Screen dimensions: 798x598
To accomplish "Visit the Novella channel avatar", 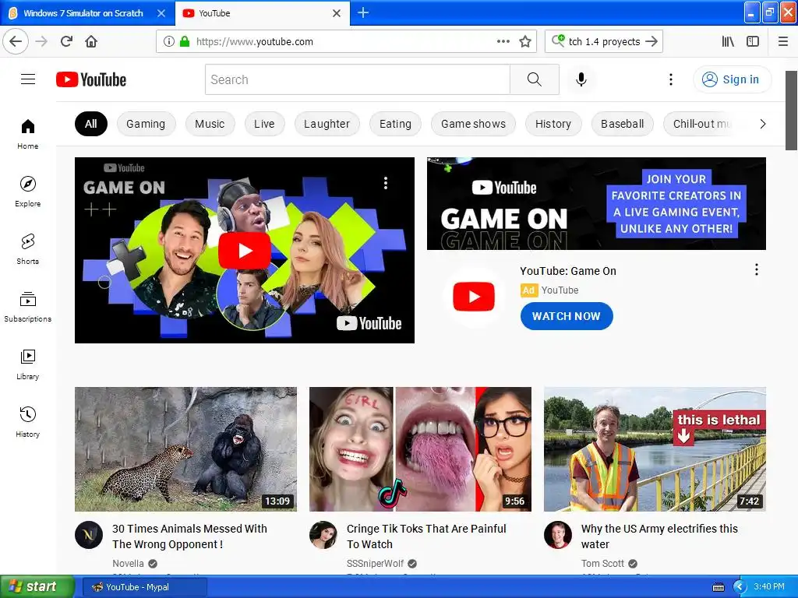I will pyautogui.click(x=89, y=535).
